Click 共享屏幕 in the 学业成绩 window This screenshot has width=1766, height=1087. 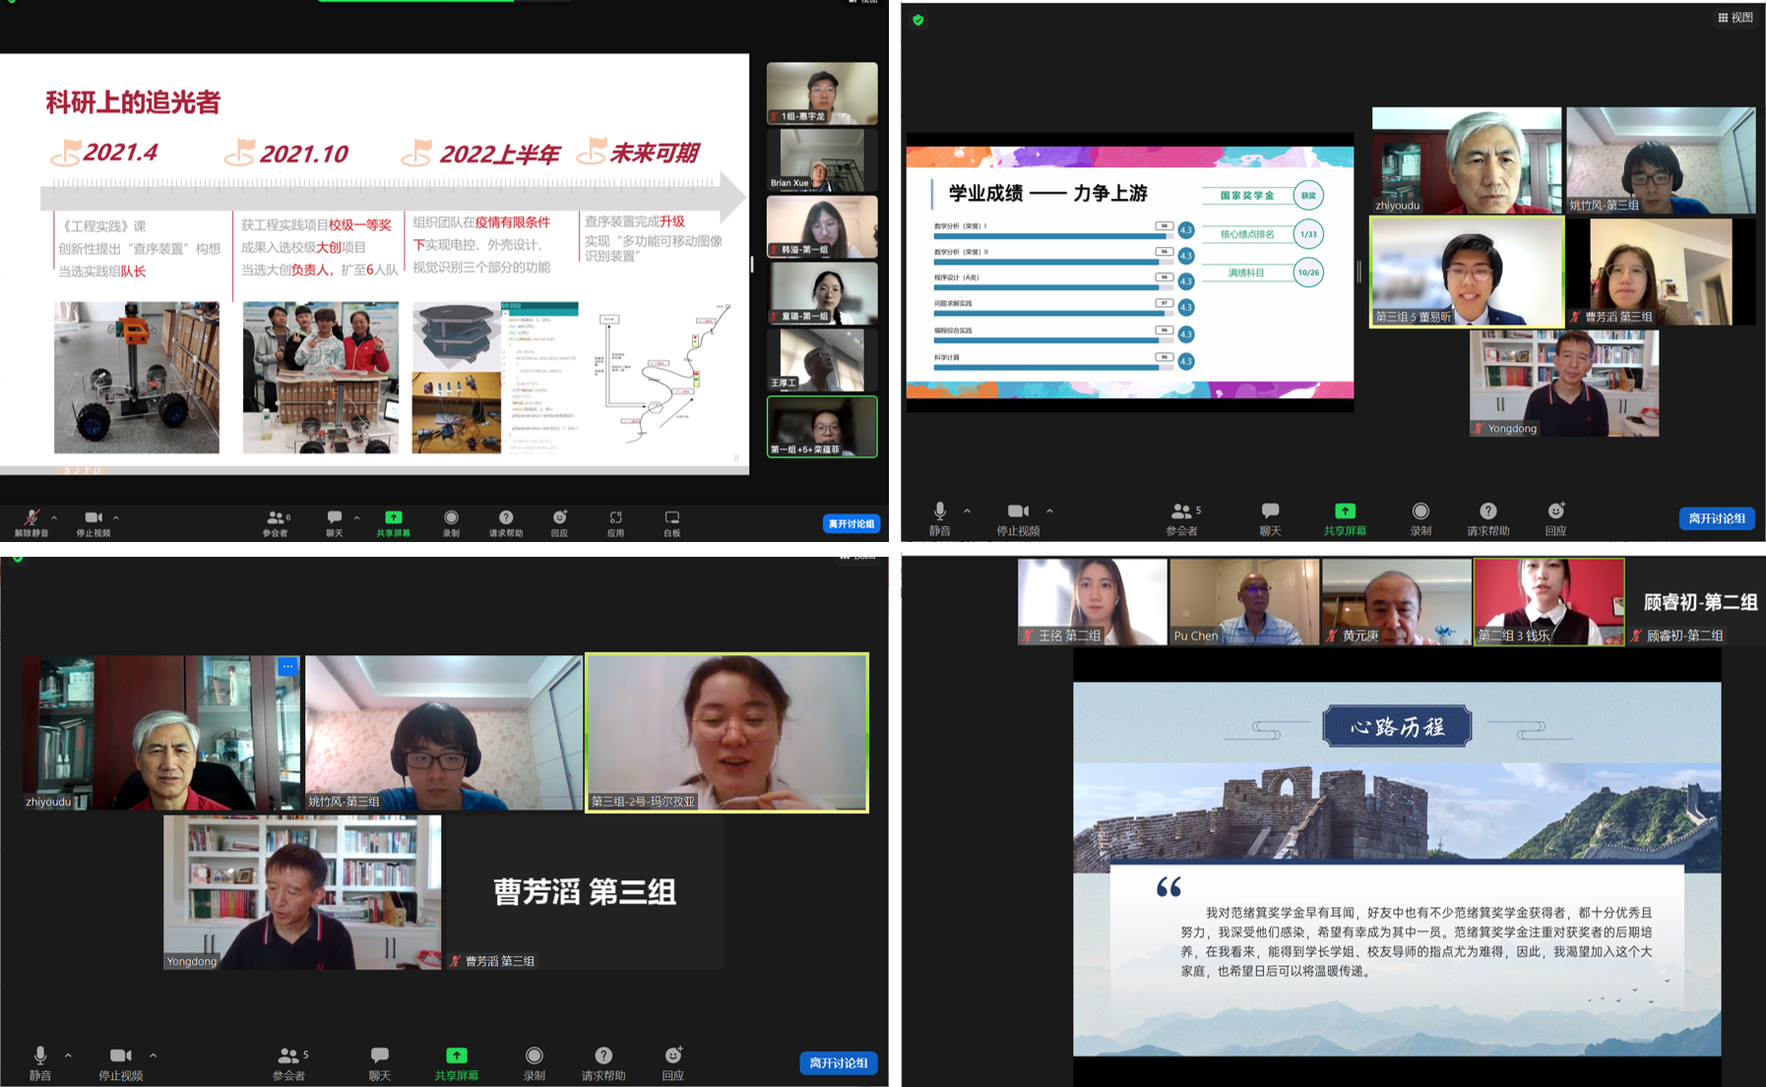click(1345, 518)
